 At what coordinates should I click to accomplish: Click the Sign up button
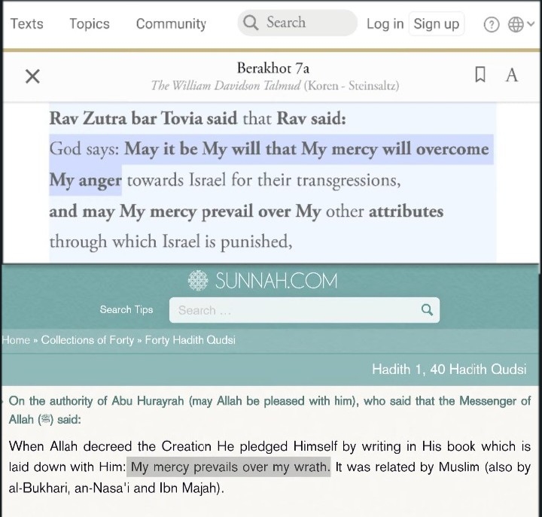coord(436,24)
